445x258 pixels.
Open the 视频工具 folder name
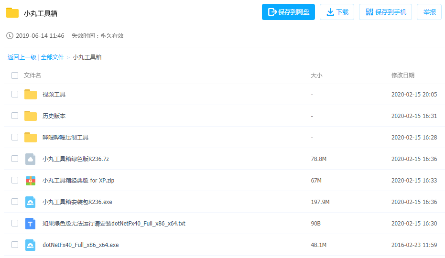point(54,95)
